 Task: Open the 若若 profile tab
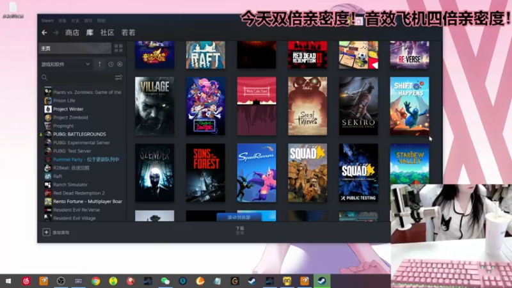(129, 33)
